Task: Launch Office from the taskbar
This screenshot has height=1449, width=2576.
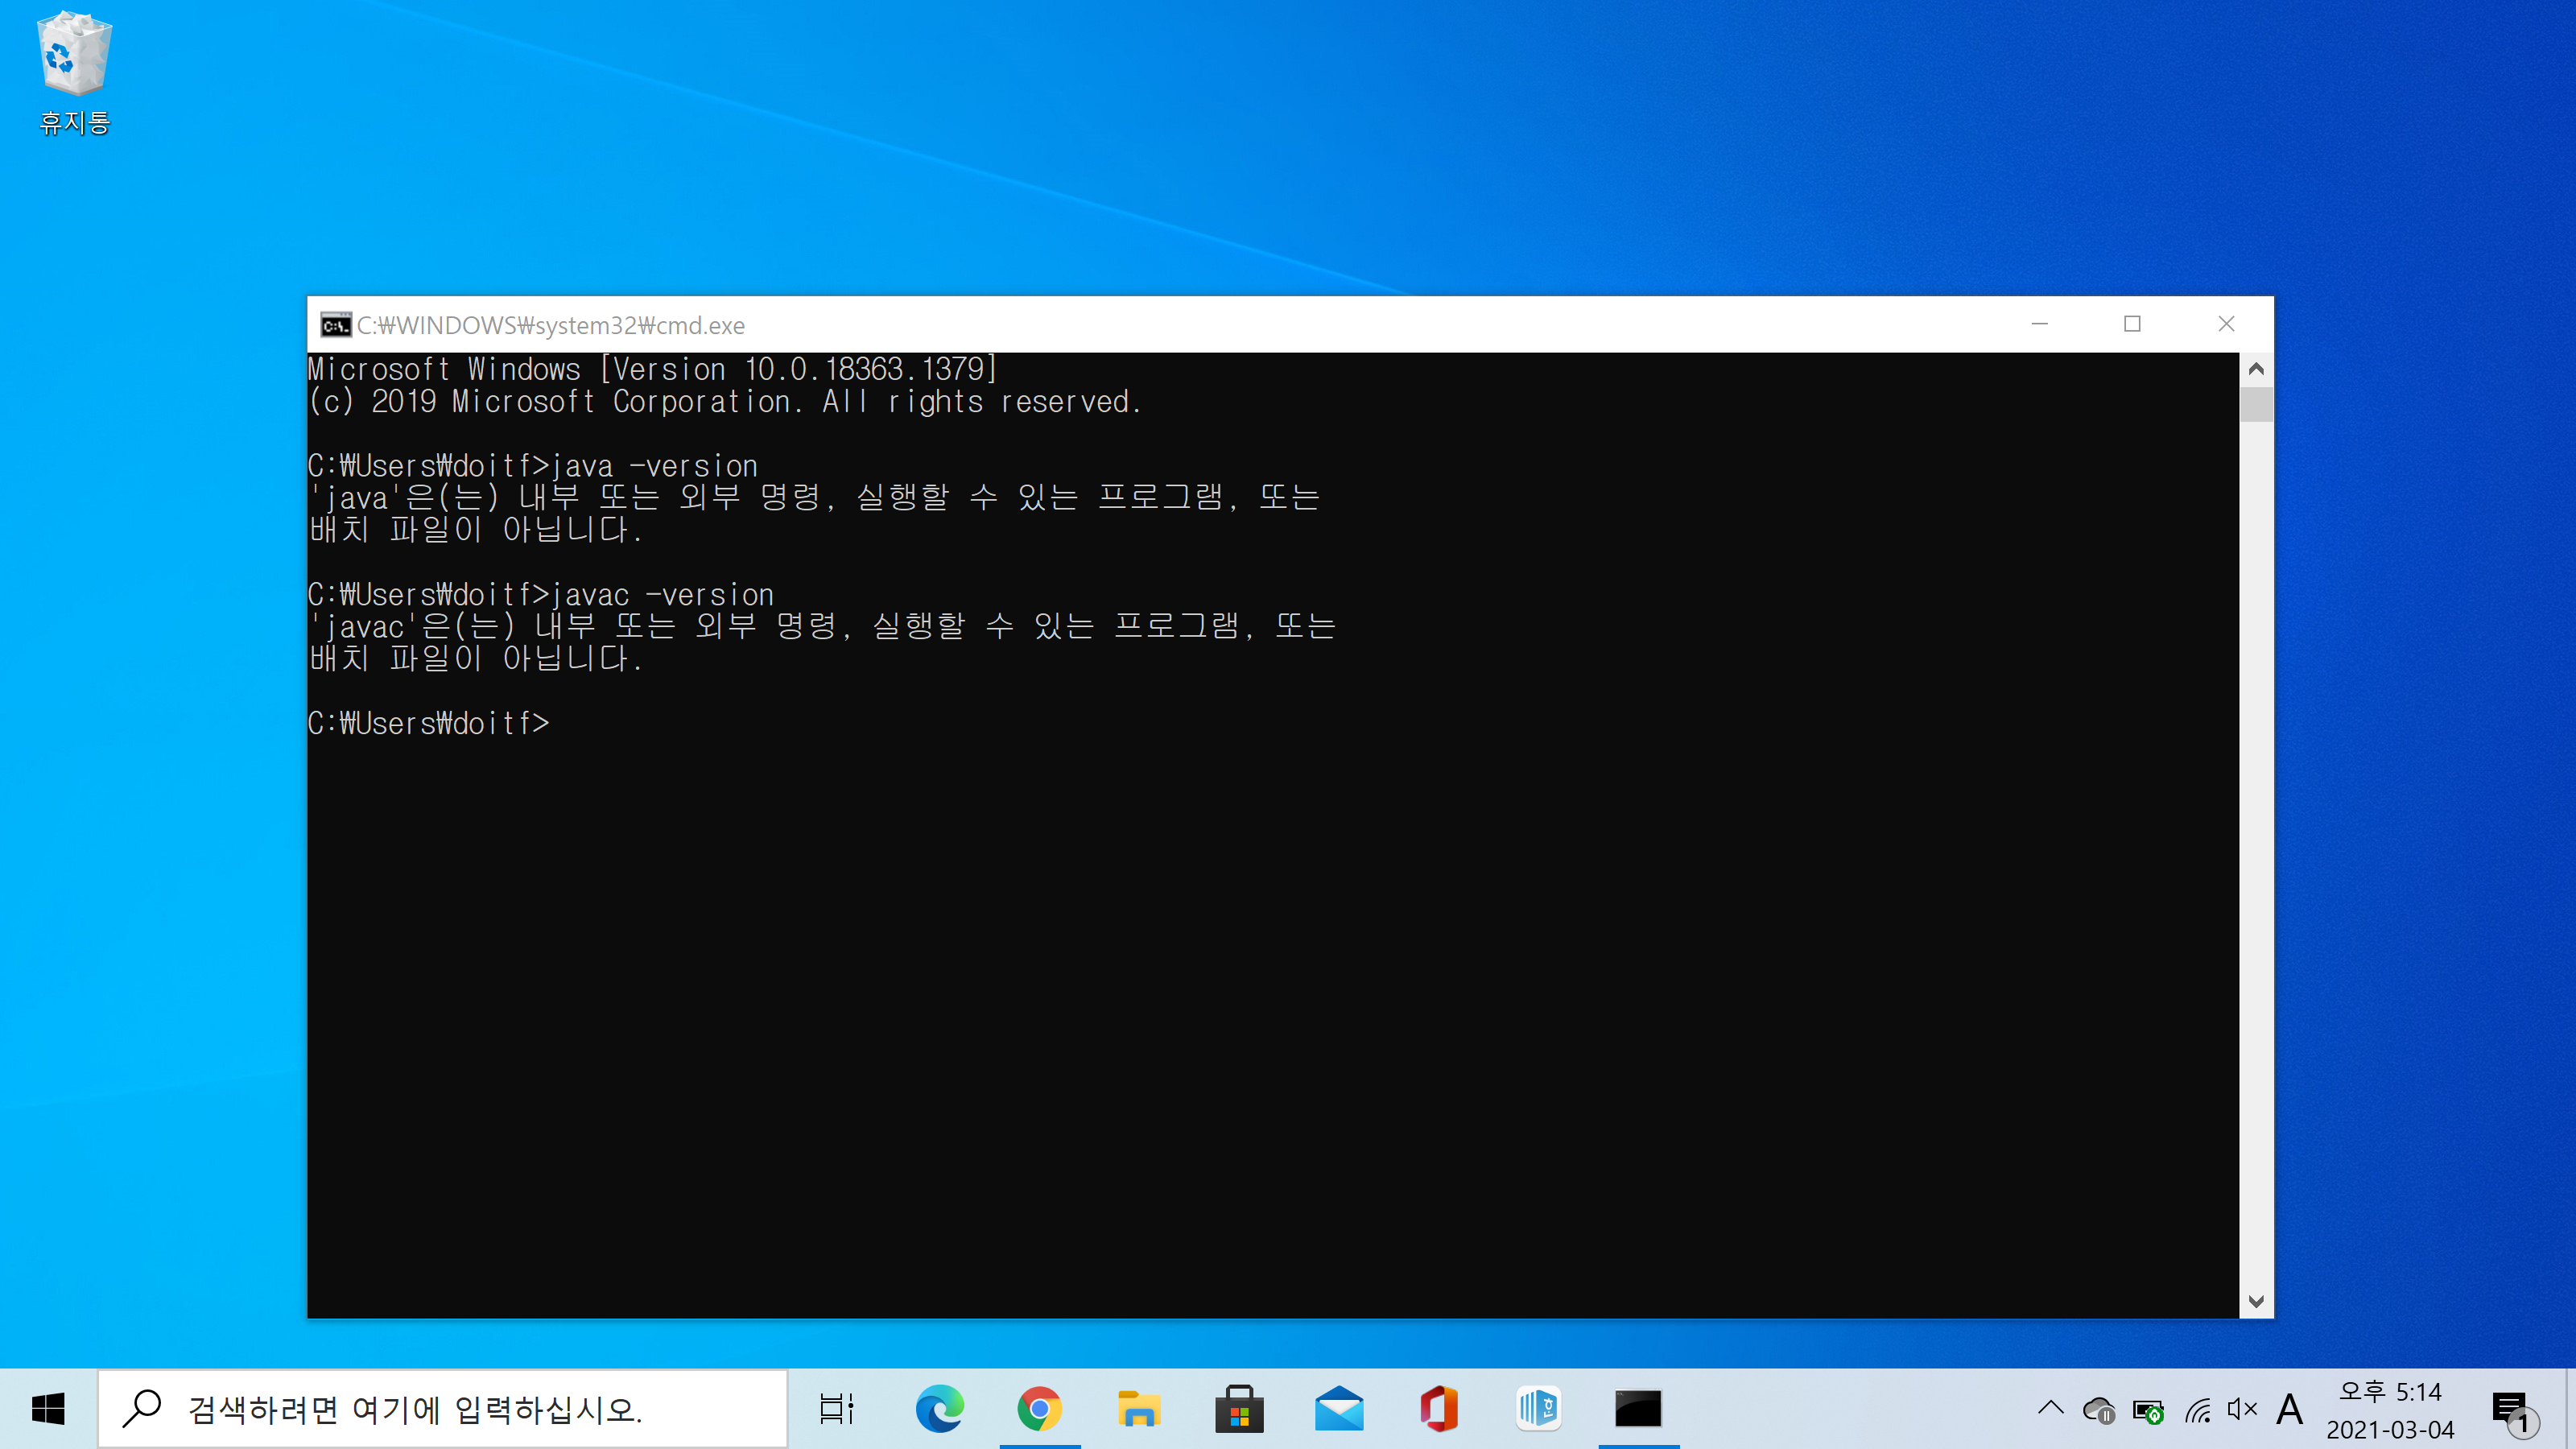Action: point(1439,1409)
